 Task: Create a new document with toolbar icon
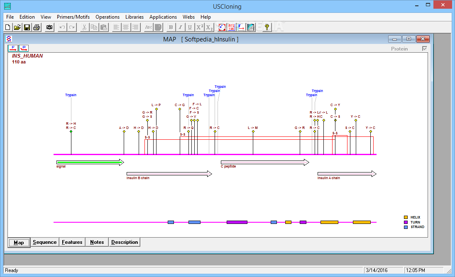[8, 27]
